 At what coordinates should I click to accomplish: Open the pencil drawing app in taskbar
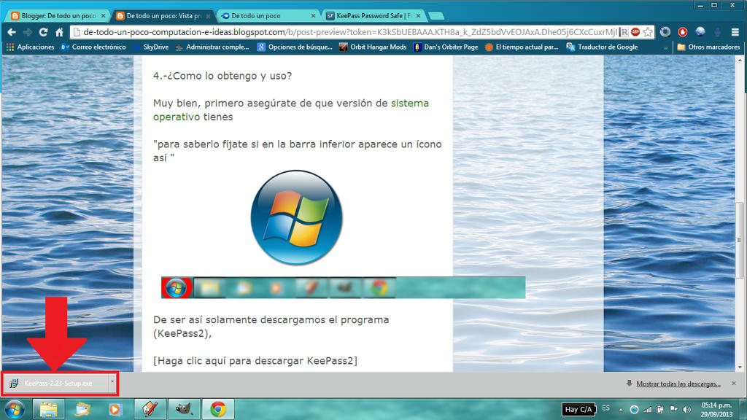tap(150, 409)
